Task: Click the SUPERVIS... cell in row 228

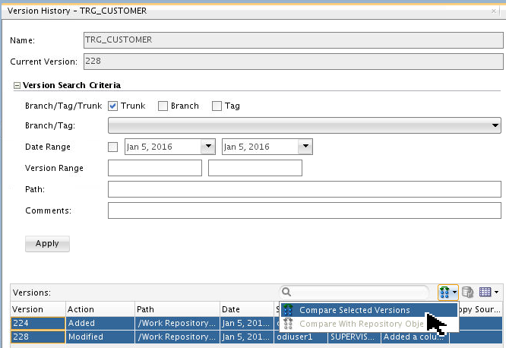Action: tap(354, 337)
